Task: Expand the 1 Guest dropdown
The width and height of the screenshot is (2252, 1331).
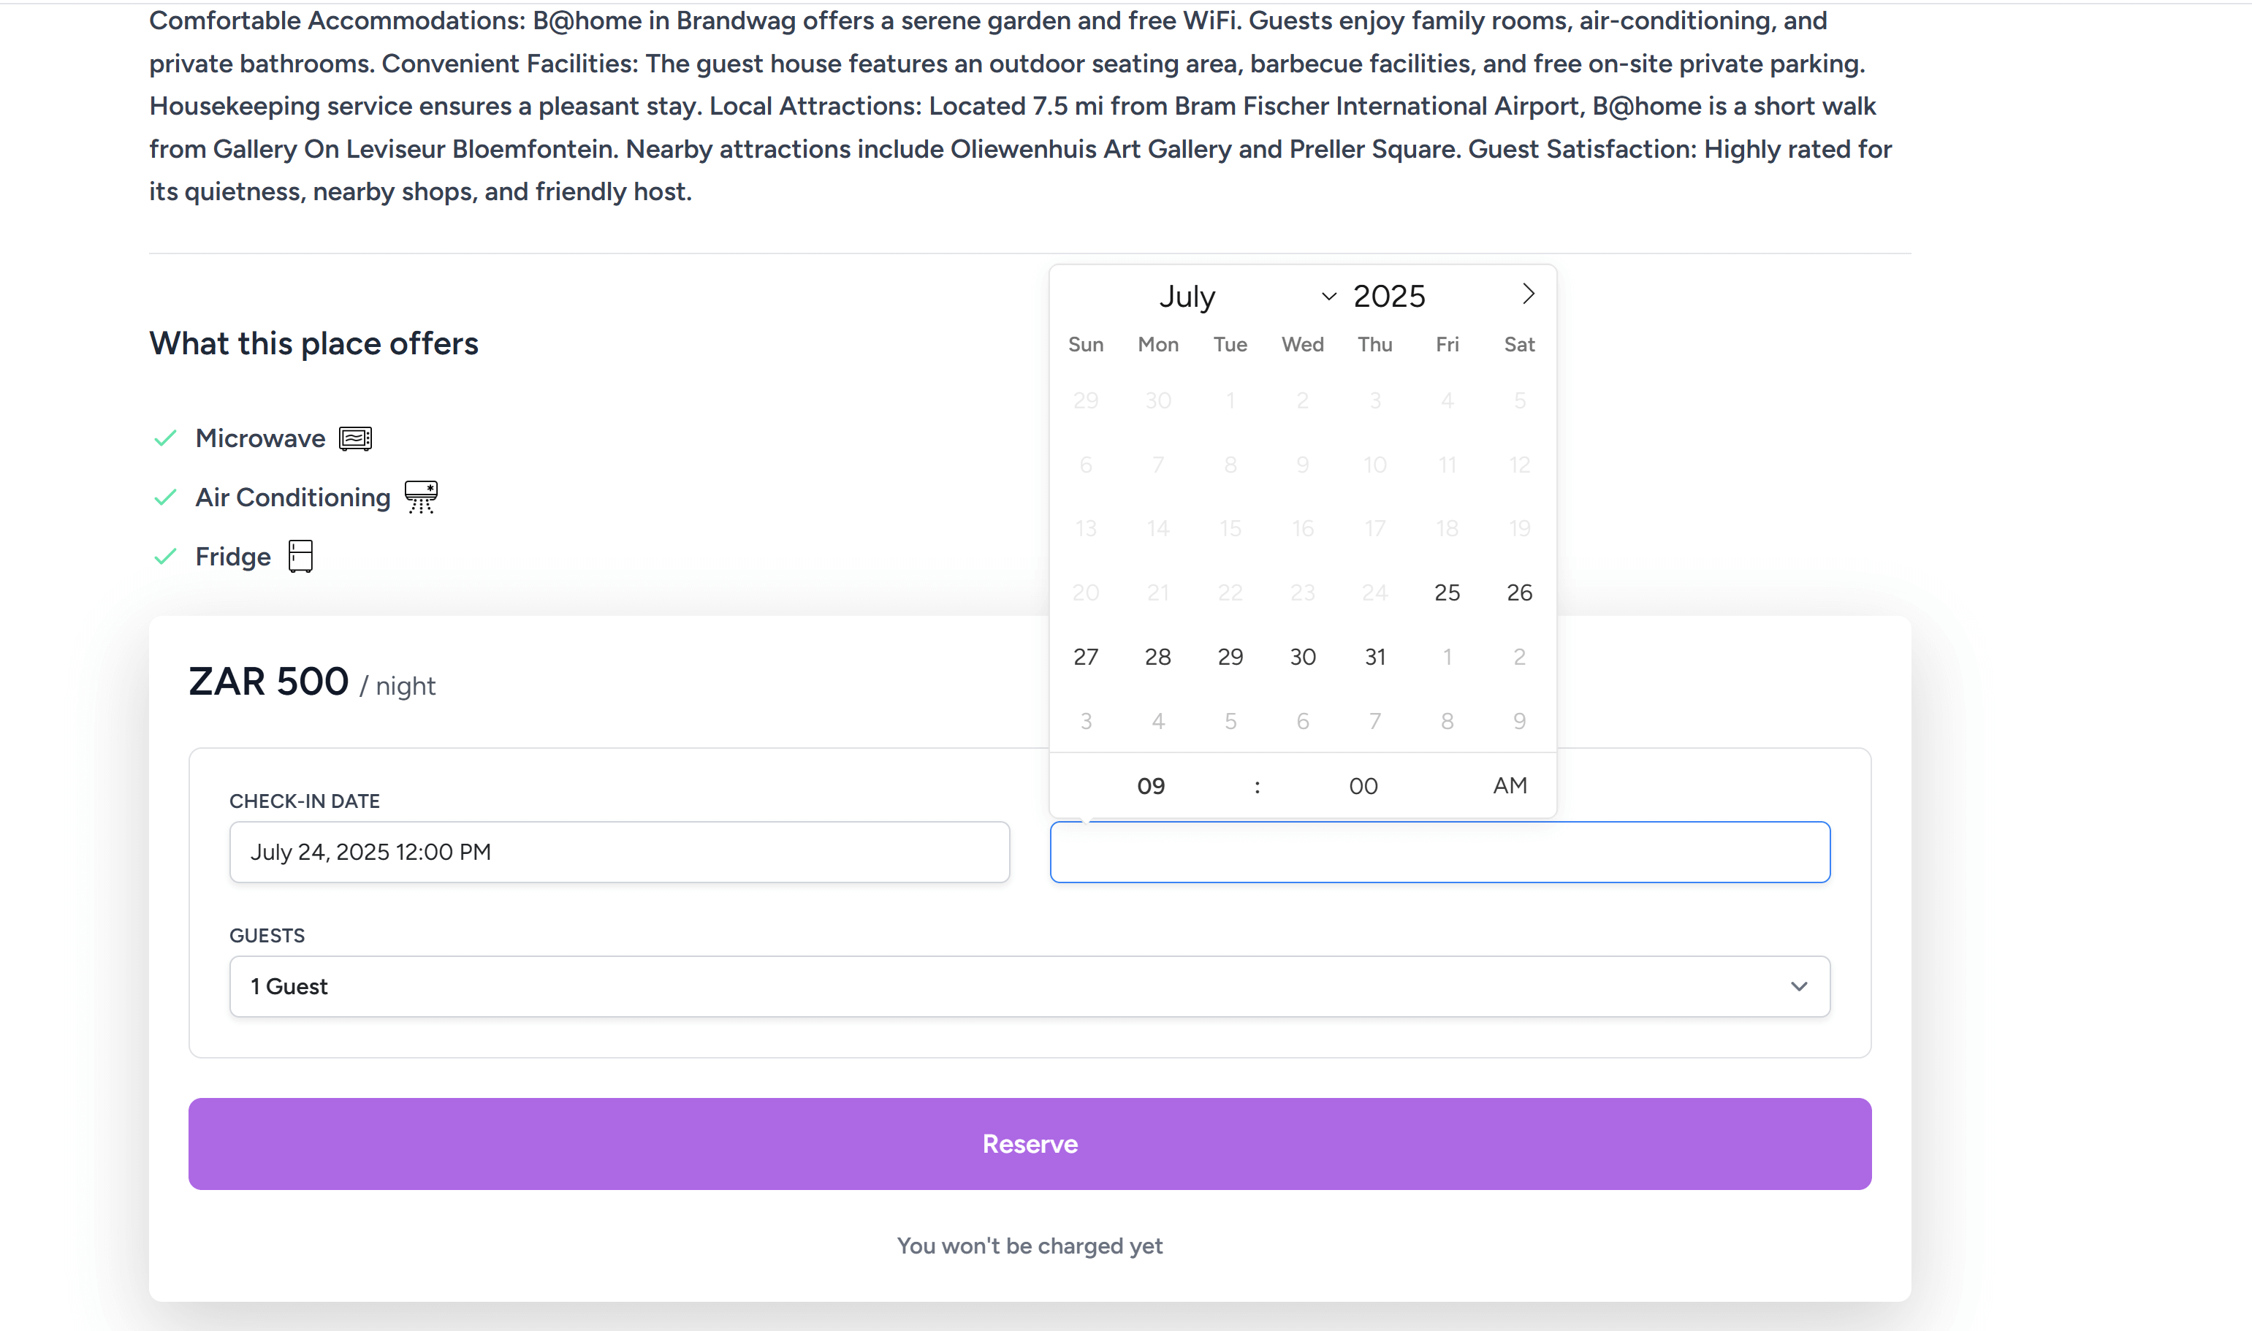Action: click(x=1029, y=987)
